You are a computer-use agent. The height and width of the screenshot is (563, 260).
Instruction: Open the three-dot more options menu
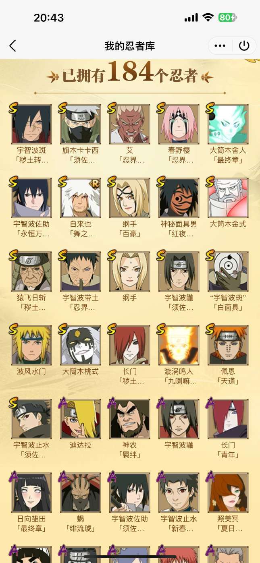tap(220, 46)
